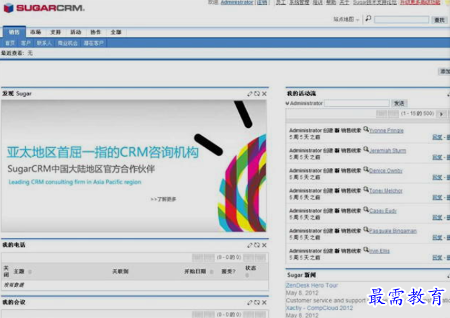Open the 客户 submenu item

tap(26, 43)
